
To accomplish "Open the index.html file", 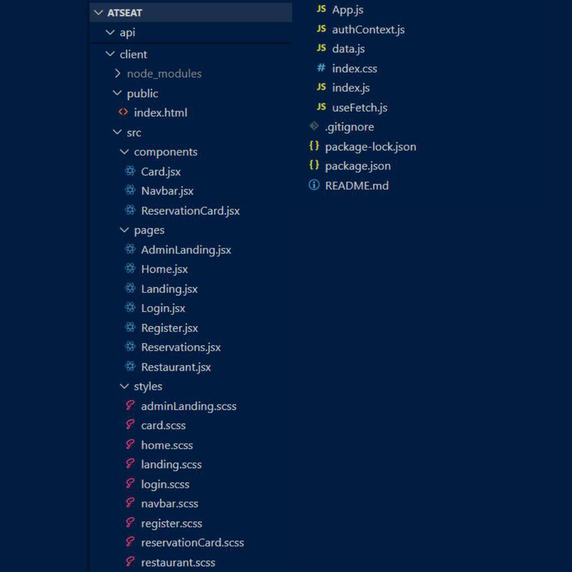I will 161,113.
